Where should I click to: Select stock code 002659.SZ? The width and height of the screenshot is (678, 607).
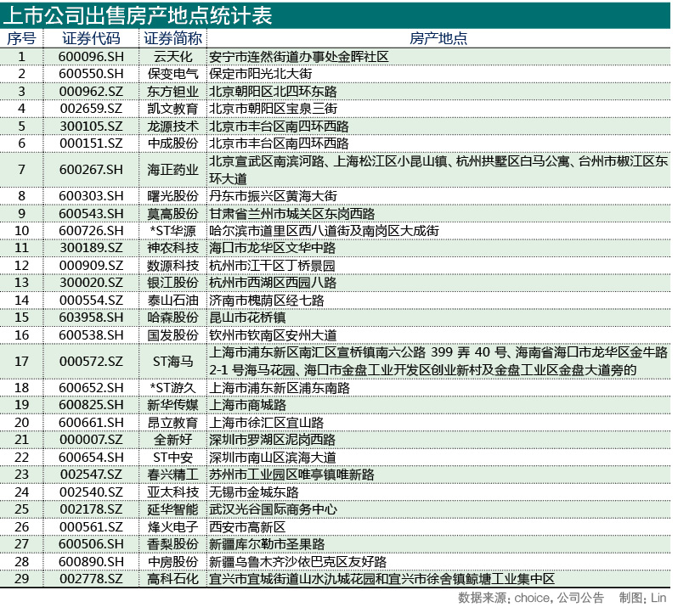point(91,109)
